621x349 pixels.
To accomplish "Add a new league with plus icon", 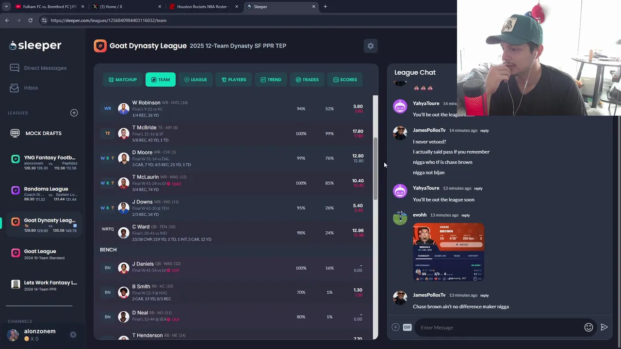I will (74, 112).
